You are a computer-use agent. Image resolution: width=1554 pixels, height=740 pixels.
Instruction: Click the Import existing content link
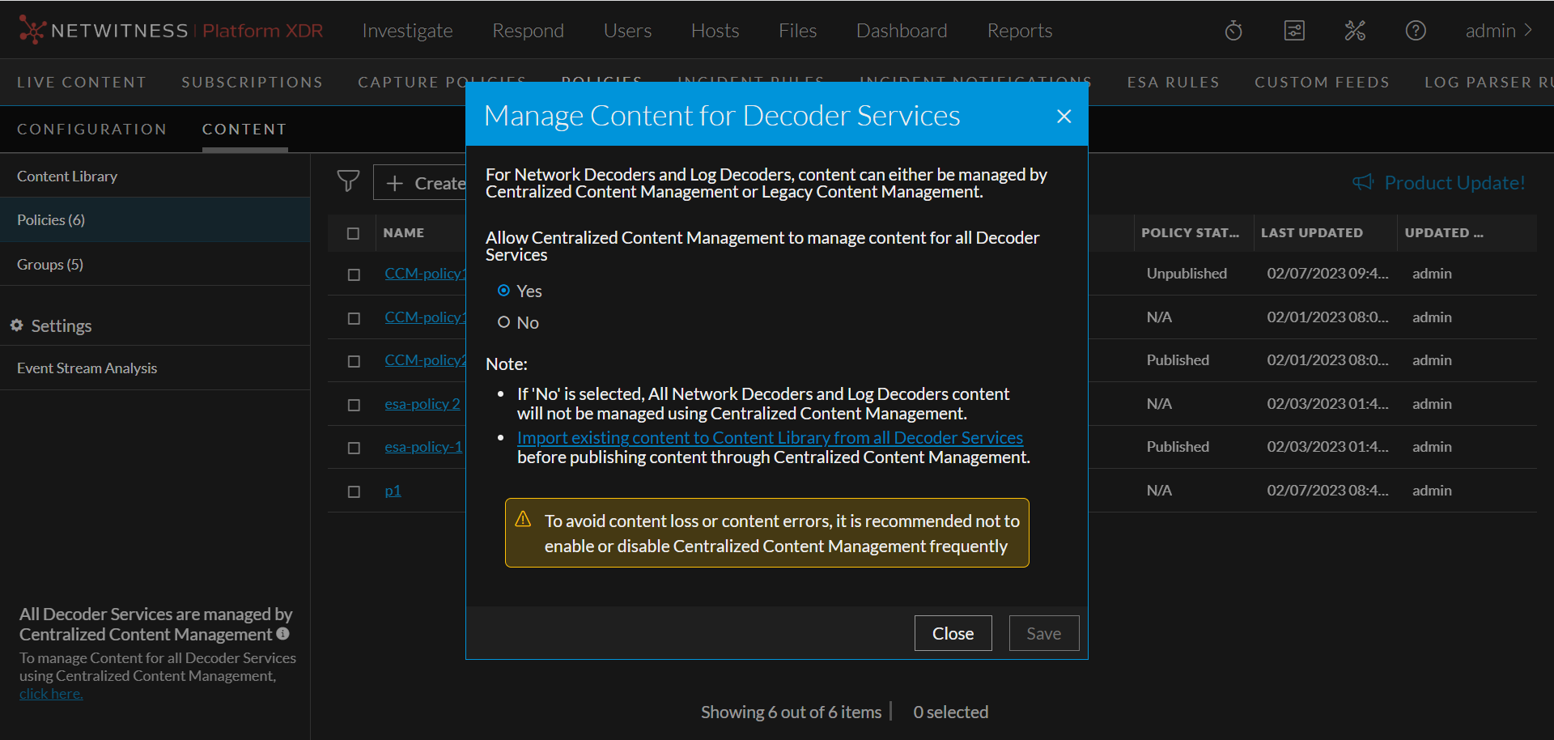770,437
